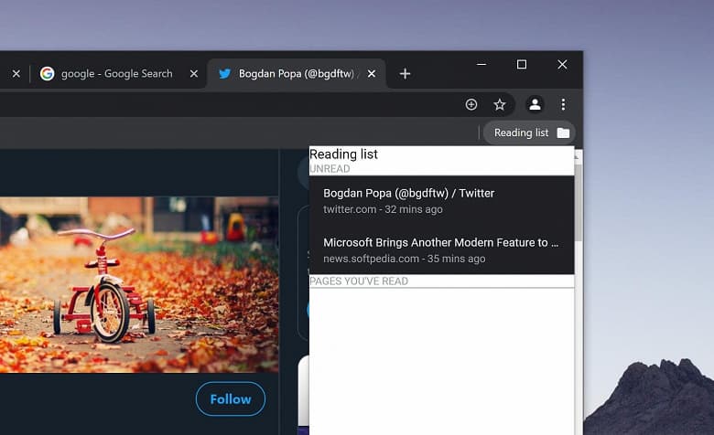This screenshot has width=714, height=435.
Task: Toggle the Reading list bookmarks bar button
Action: 530,133
